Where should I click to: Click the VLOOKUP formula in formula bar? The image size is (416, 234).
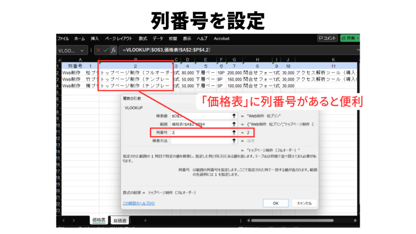(x=166, y=50)
